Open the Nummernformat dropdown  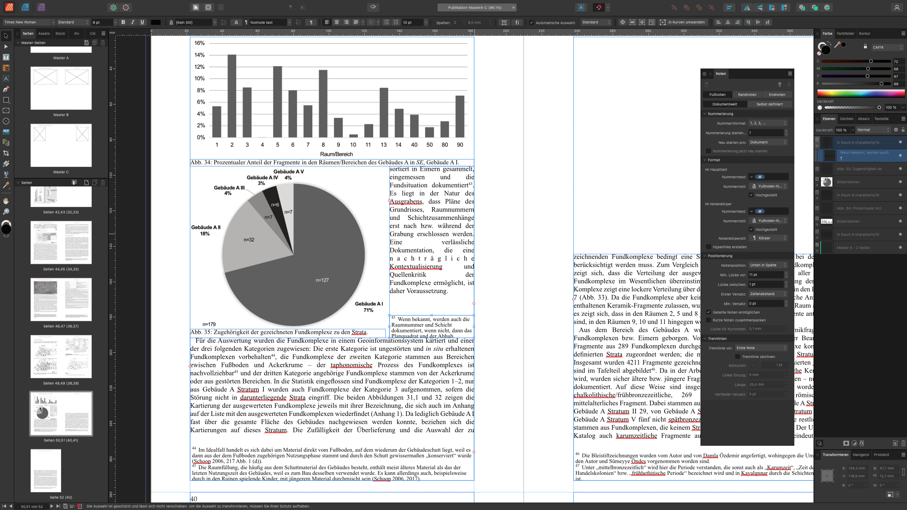coord(768,123)
